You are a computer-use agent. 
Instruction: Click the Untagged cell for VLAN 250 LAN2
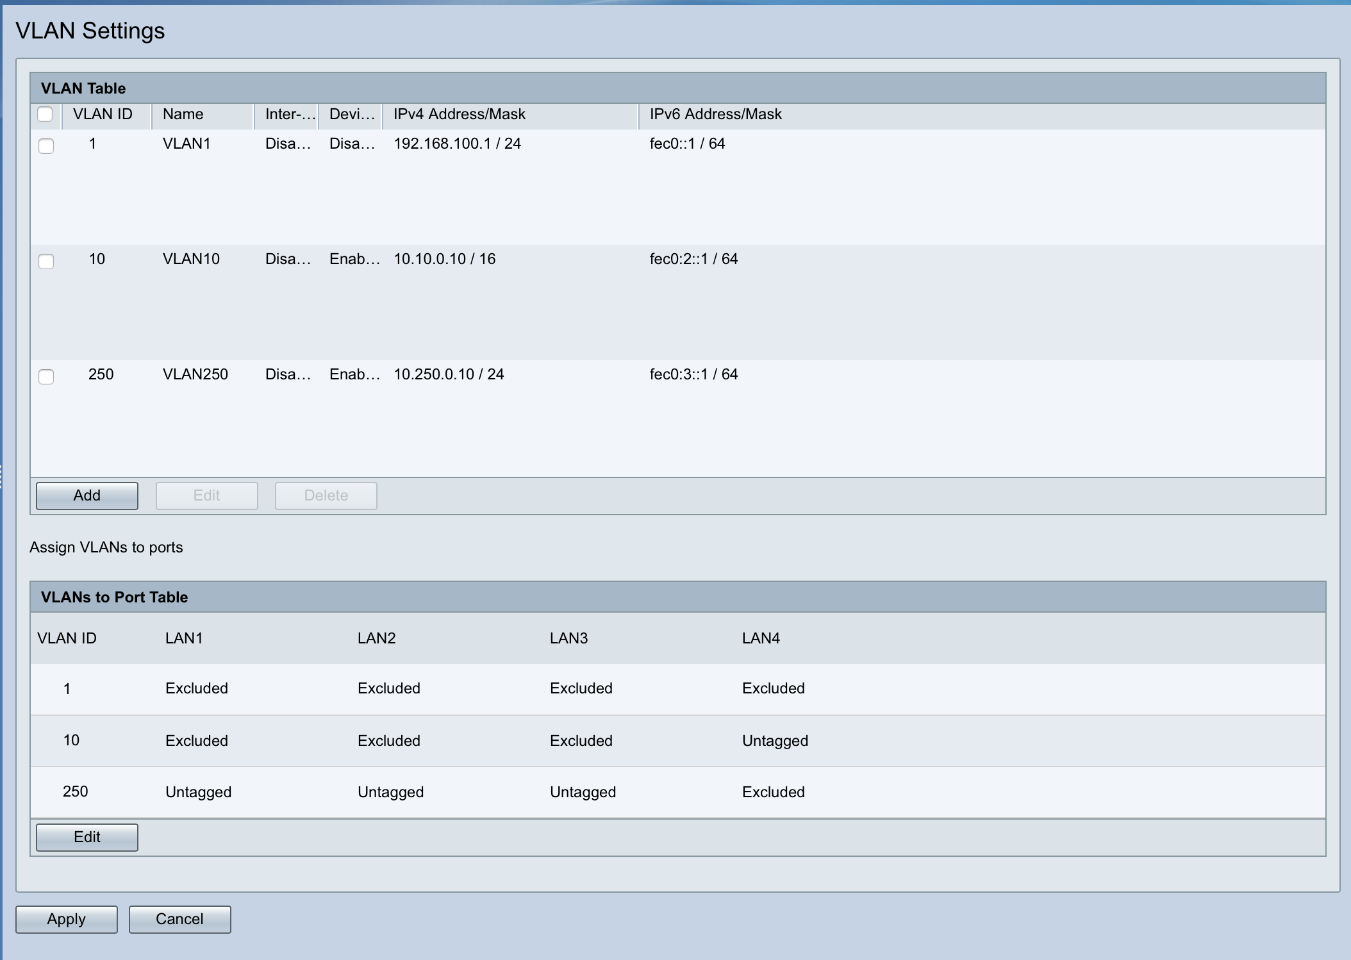(390, 792)
